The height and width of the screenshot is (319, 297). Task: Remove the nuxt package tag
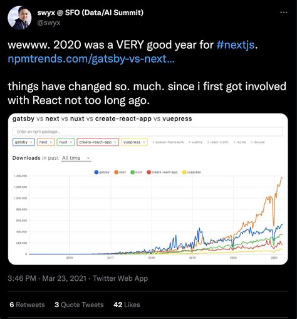point(71,142)
